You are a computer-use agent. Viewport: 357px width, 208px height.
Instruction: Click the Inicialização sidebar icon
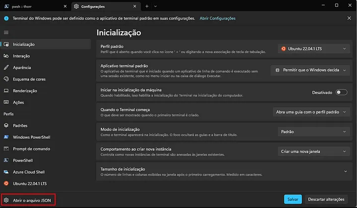(x=6, y=44)
